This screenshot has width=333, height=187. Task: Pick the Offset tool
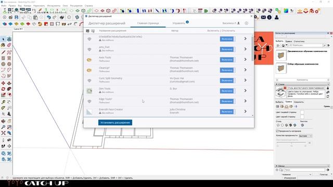pyautogui.click(x=9, y=95)
